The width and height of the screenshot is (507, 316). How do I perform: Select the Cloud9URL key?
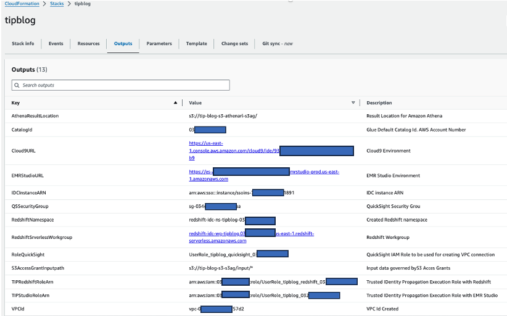[23, 151]
